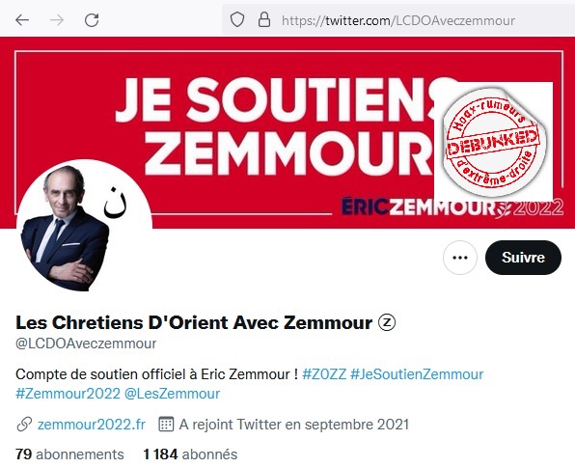
Task: Open the #Z0ZZ hashtag link
Action: click(x=324, y=374)
